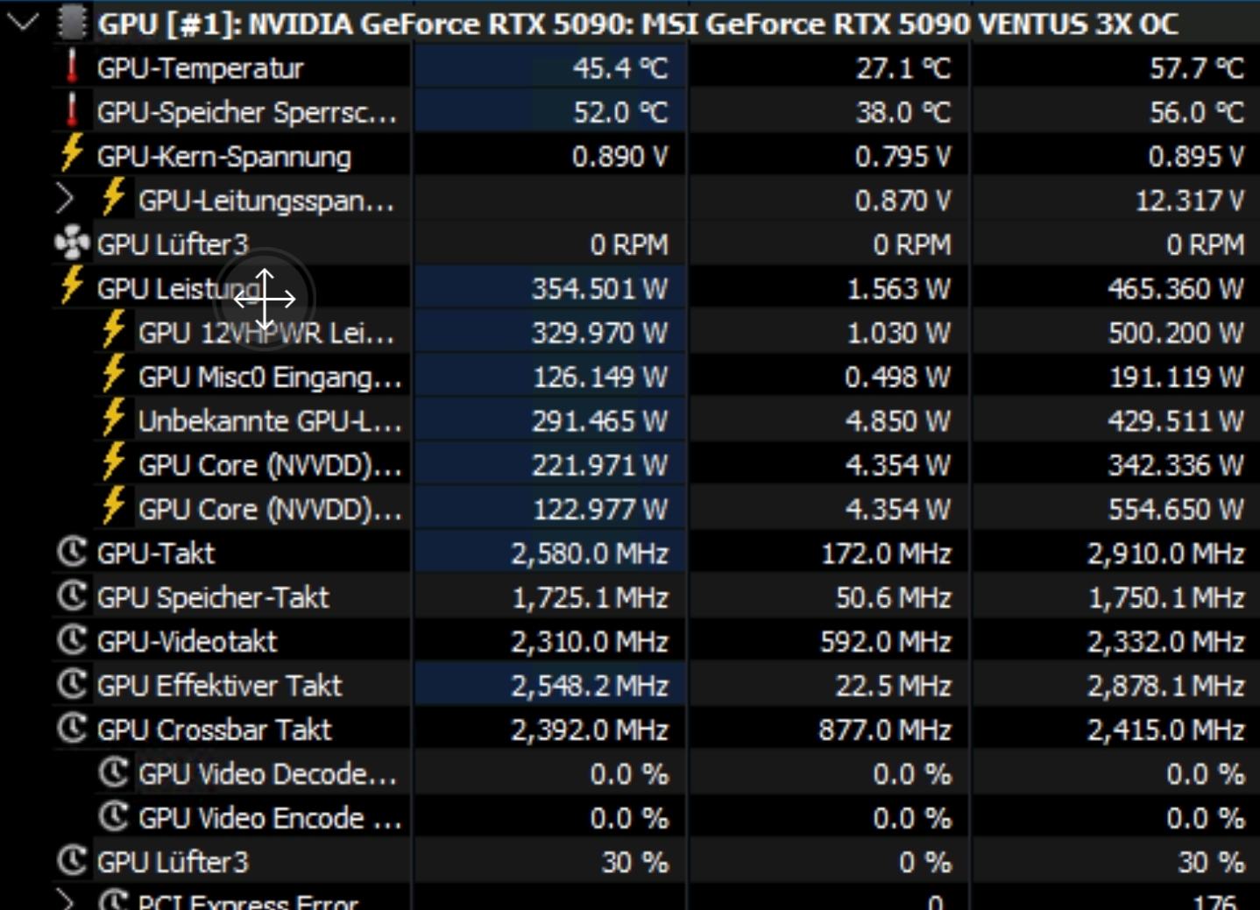Click the 45.4 °C current temperature value
Image resolution: width=1260 pixels, height=910 pixels.
(620, 68)
